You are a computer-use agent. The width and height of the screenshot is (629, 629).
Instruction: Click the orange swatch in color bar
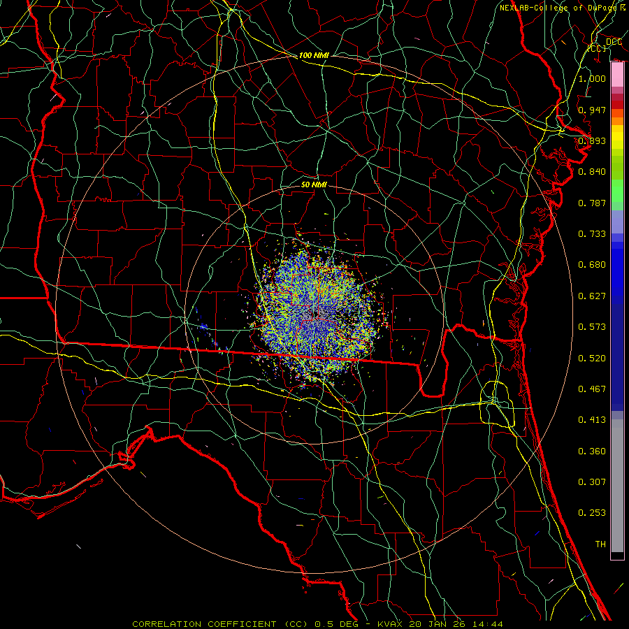click(617, 121)
